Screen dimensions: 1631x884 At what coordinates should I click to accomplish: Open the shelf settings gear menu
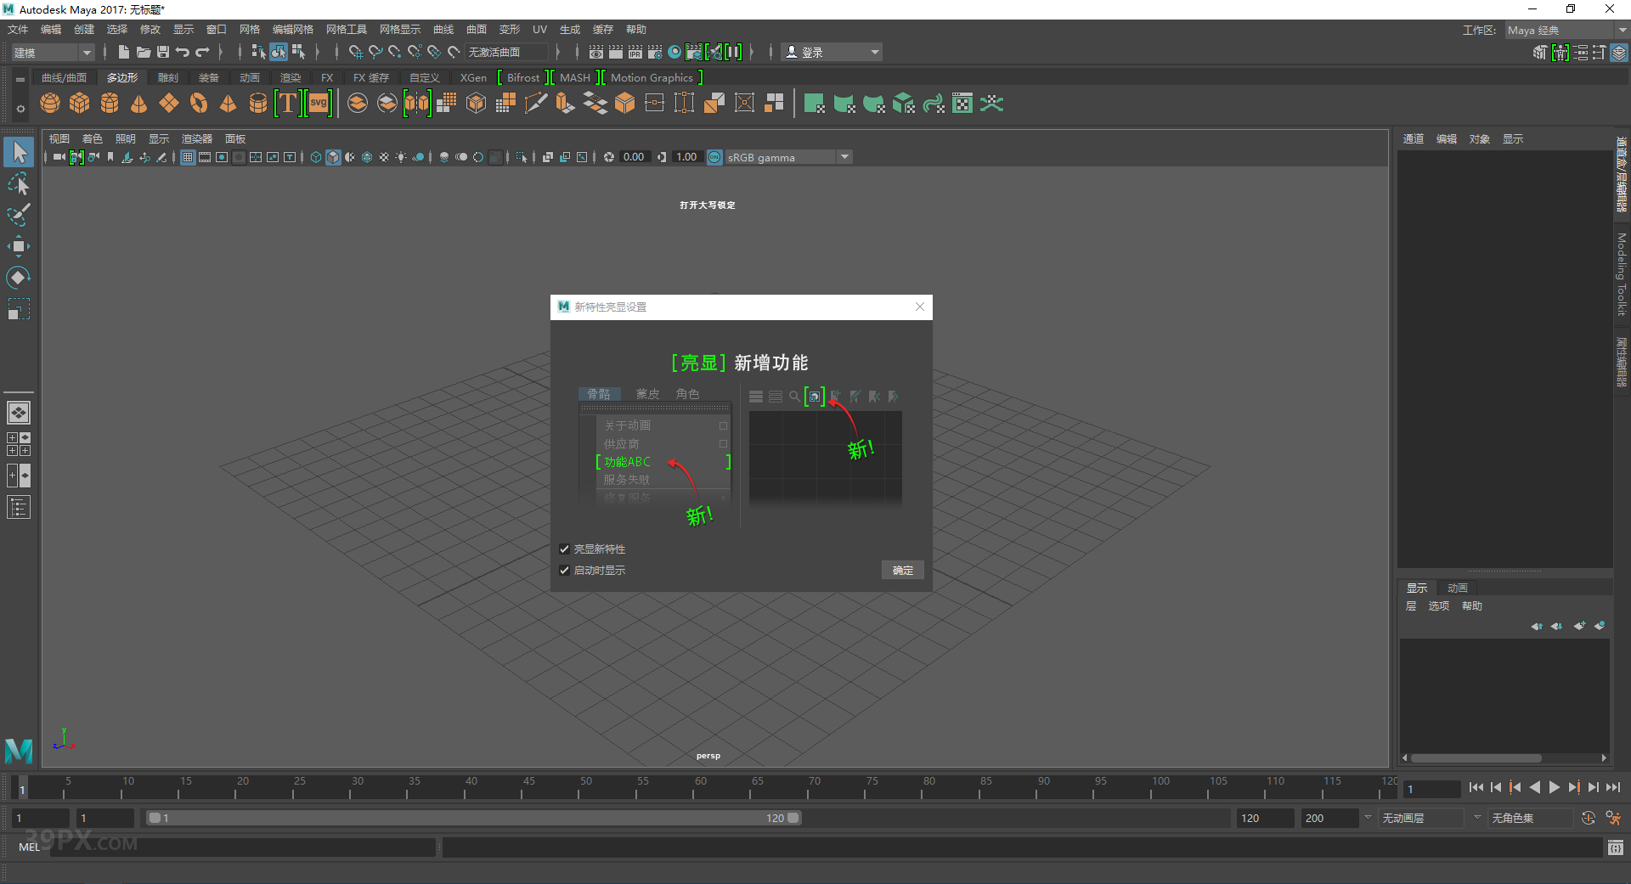click(x=20, y=109)
